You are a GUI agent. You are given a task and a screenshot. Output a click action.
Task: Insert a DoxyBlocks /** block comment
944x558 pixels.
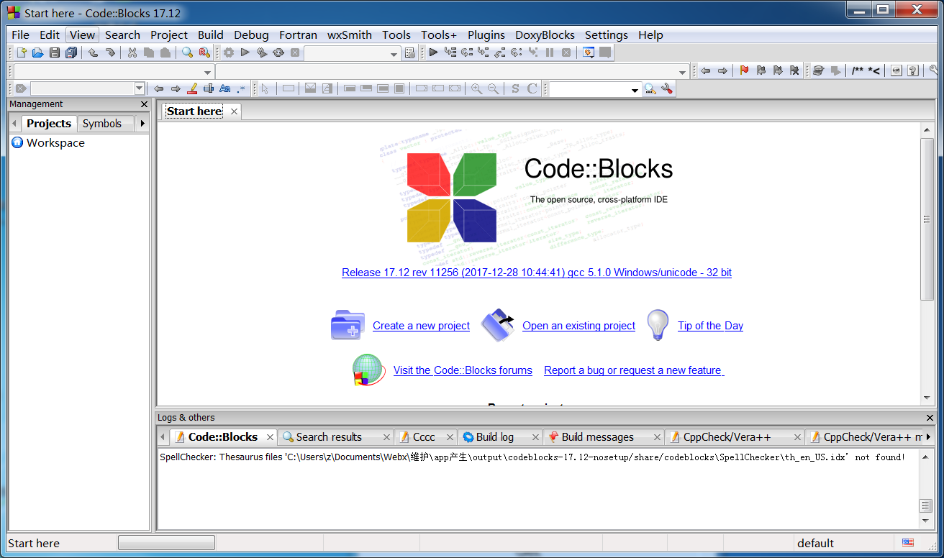click(x=857, y=70)
